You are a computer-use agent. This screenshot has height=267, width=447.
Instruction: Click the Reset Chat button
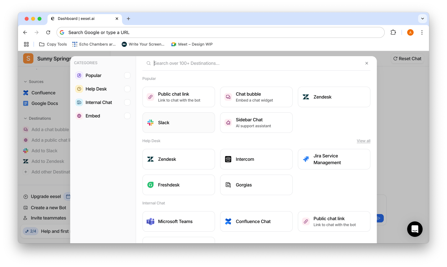408,59
